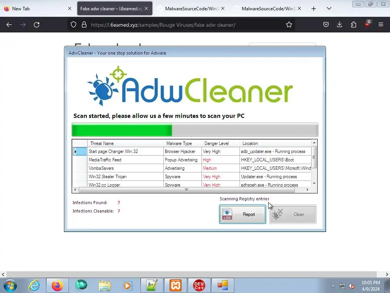Reload the page with the refresh icon
Image resolution: width=390 pixels, height=293 pixels.
[37, 25]
